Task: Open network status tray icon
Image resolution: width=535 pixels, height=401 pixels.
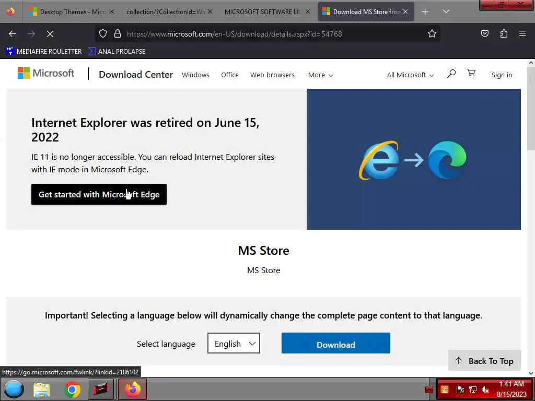Action: (x=473, y=389)
